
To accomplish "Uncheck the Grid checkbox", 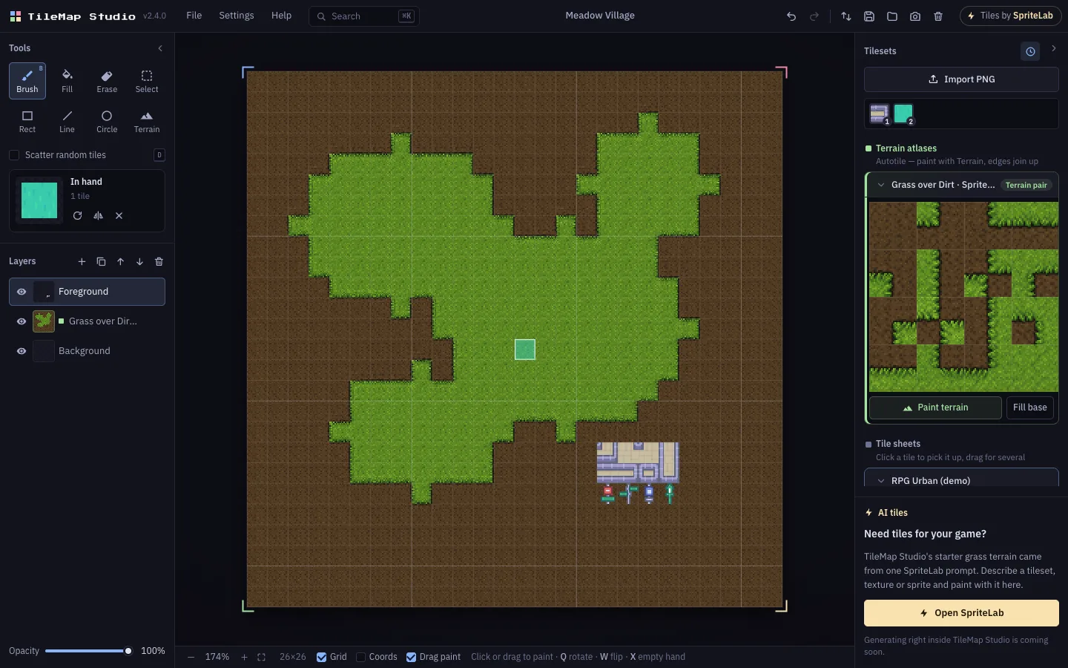I will (321, 657).
